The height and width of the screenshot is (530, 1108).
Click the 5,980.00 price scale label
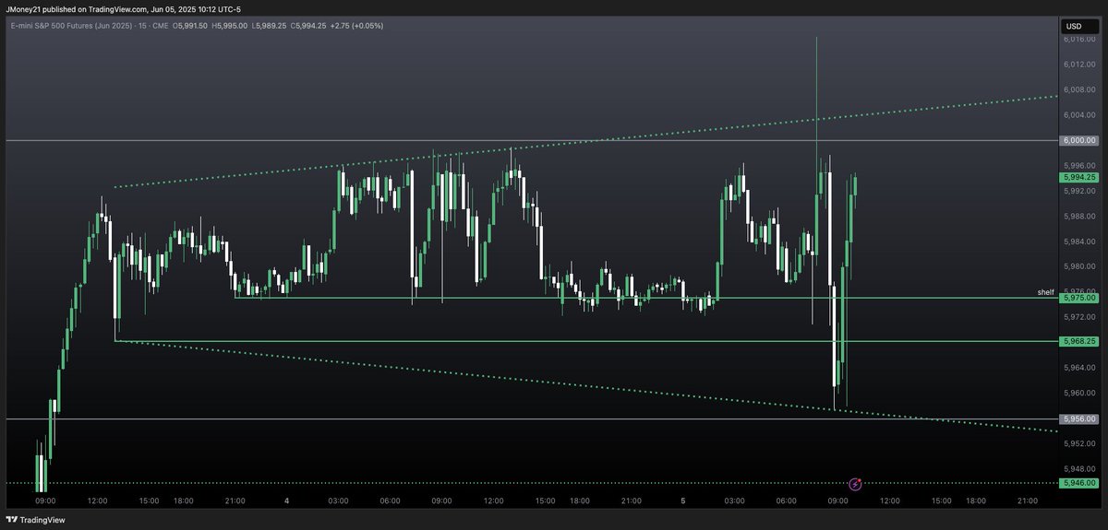(1078, 267)
